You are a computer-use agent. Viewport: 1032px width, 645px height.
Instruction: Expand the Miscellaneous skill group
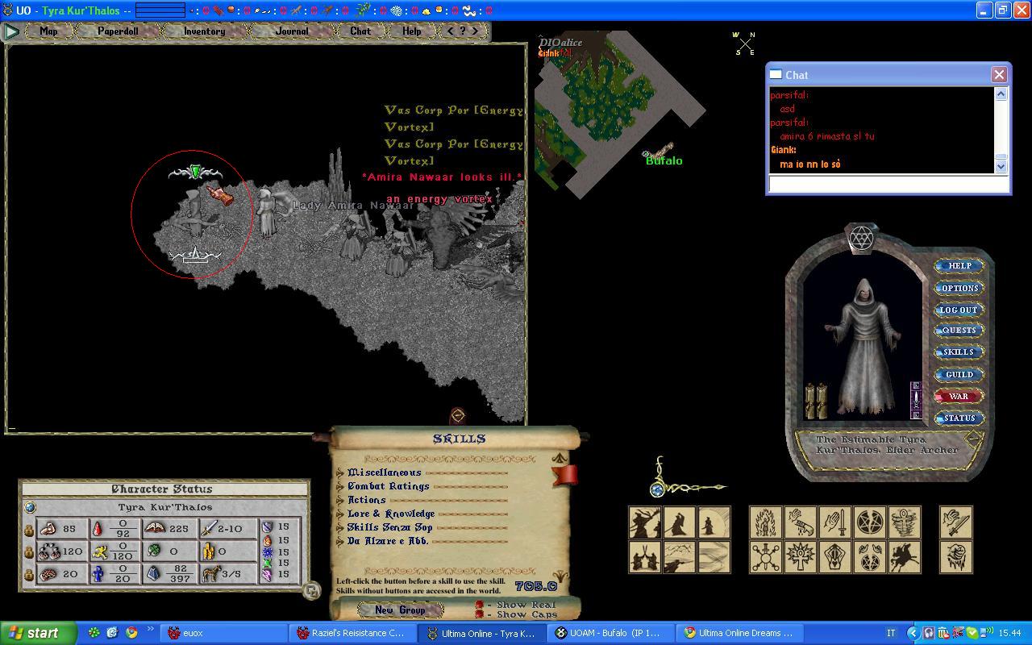tap(339, 472)
